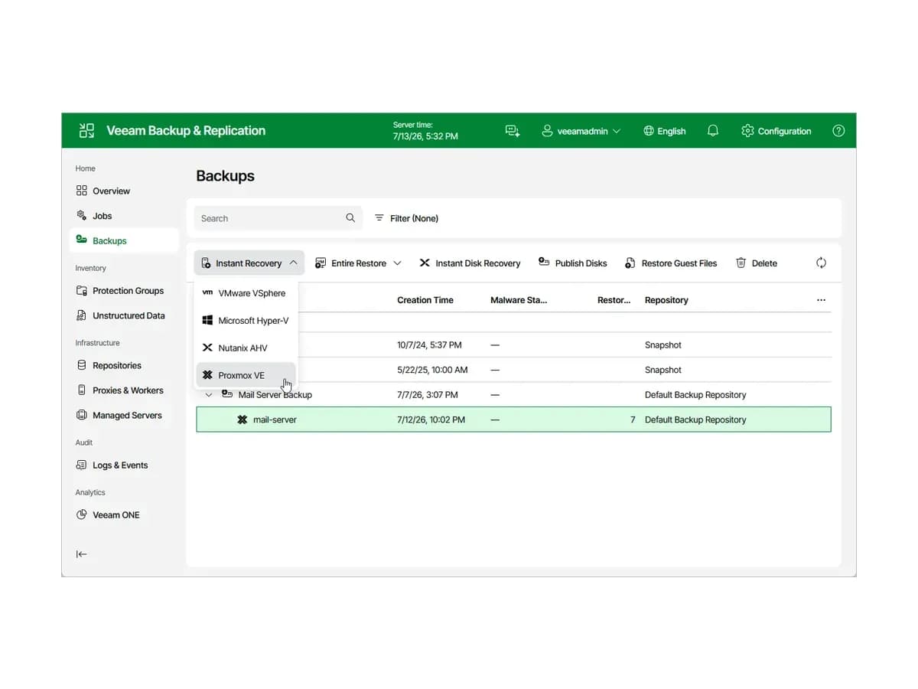Click the Overview grid icon in sidebar
The height and width of the screenshot is (689, 918).
(82, 191)
